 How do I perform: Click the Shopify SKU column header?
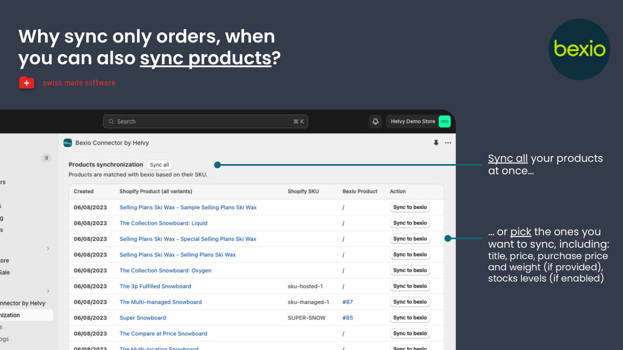[x=303, y=191]
